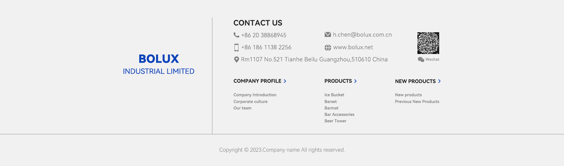
Task: Click the phone handset icon
Action: click(236, 35)
